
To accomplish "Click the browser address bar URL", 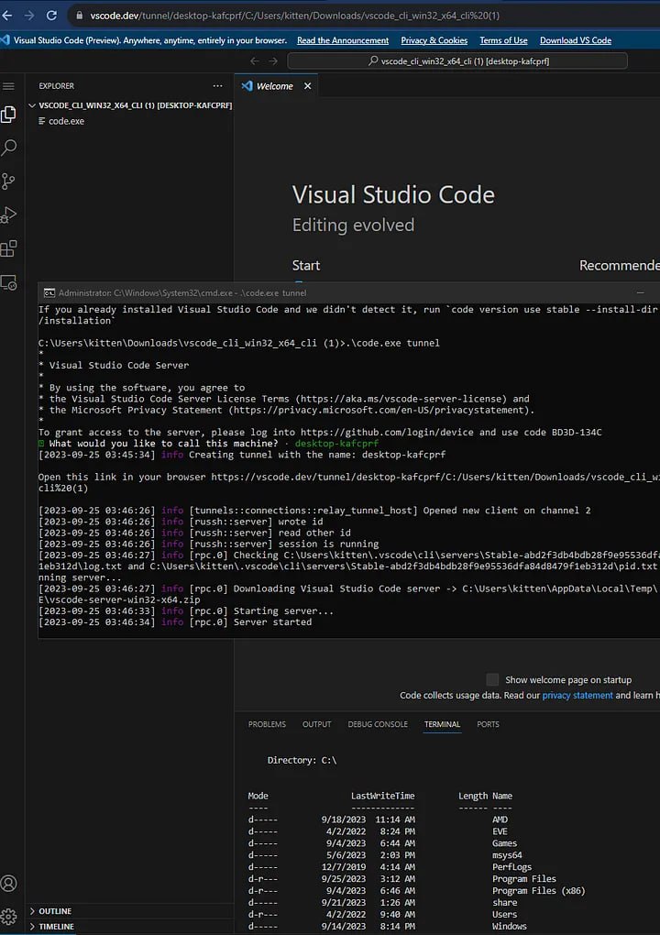I will tap(295, 16).
